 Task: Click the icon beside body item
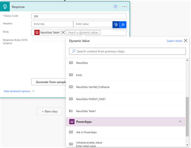pyautogui.click(x=71, y=75)
